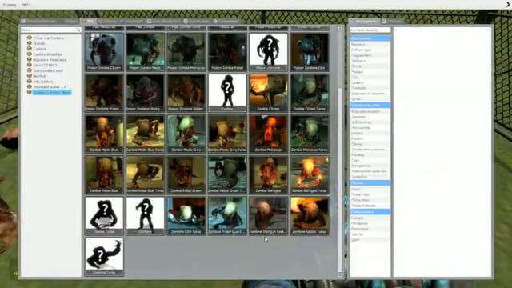This screenshot has width=512, height=288.
Task: Focus the tool filter field in the right panel
Action: [370, 30]
